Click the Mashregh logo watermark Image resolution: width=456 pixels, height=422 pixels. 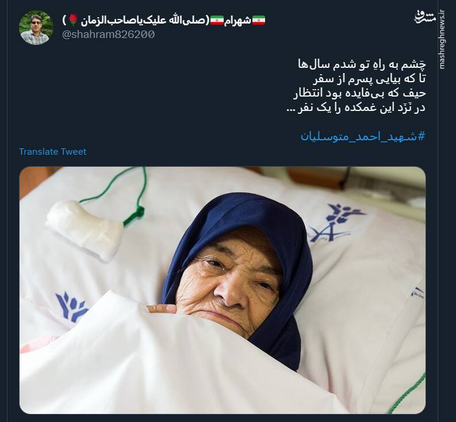(425, 17)
